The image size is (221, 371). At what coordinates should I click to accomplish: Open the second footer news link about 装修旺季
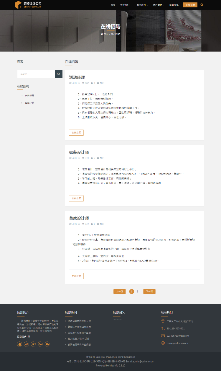[79, 327]
